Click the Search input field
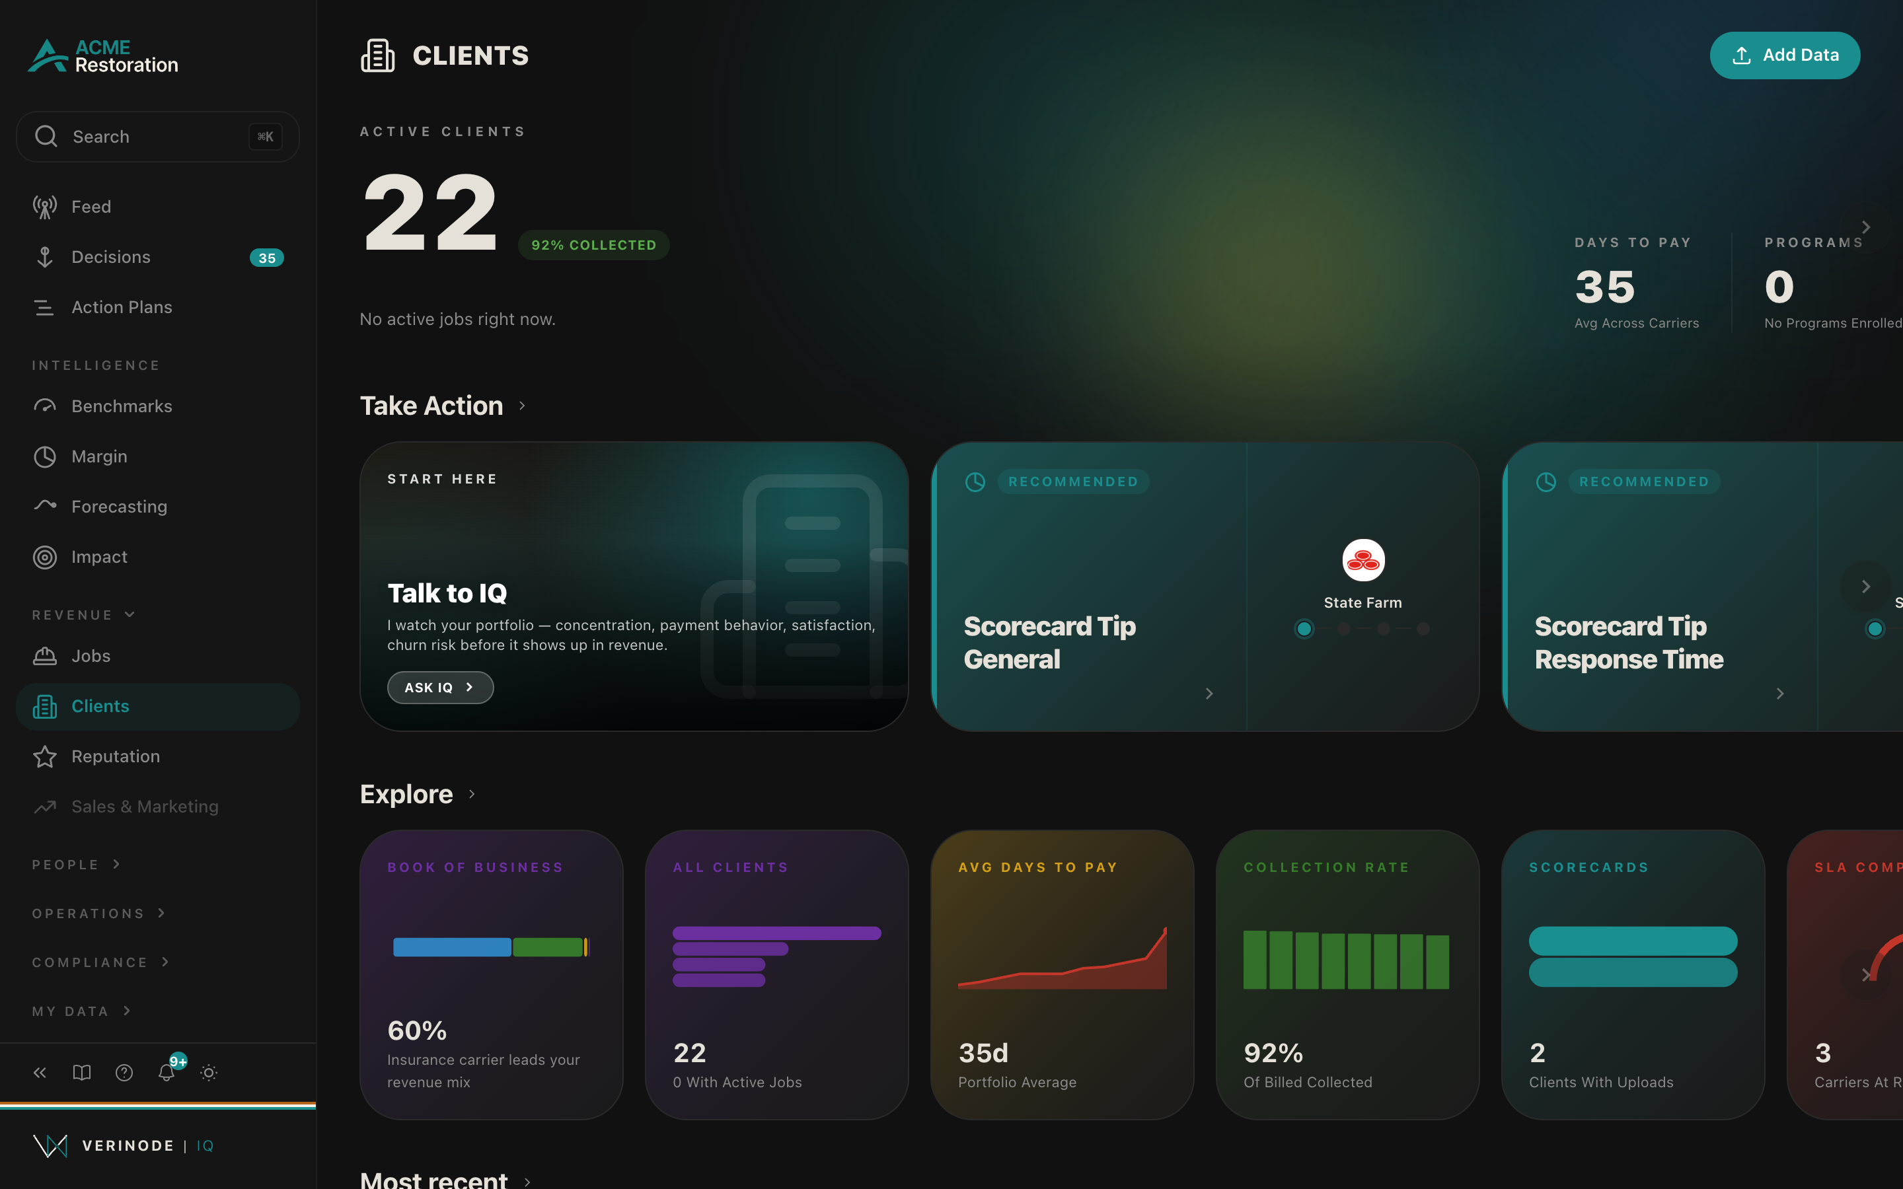The height and width of the screenshot is (1189, 1903). tap(157, 137)
